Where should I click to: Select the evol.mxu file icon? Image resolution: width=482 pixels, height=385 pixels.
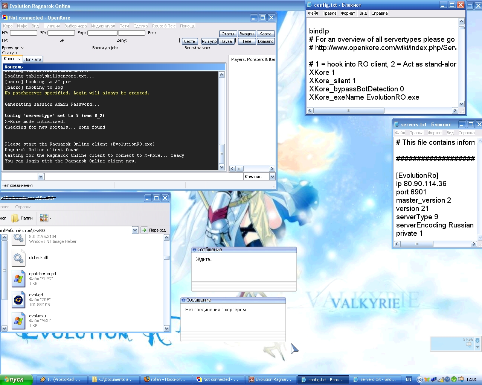pyautogui.click(x=18, y=321)
